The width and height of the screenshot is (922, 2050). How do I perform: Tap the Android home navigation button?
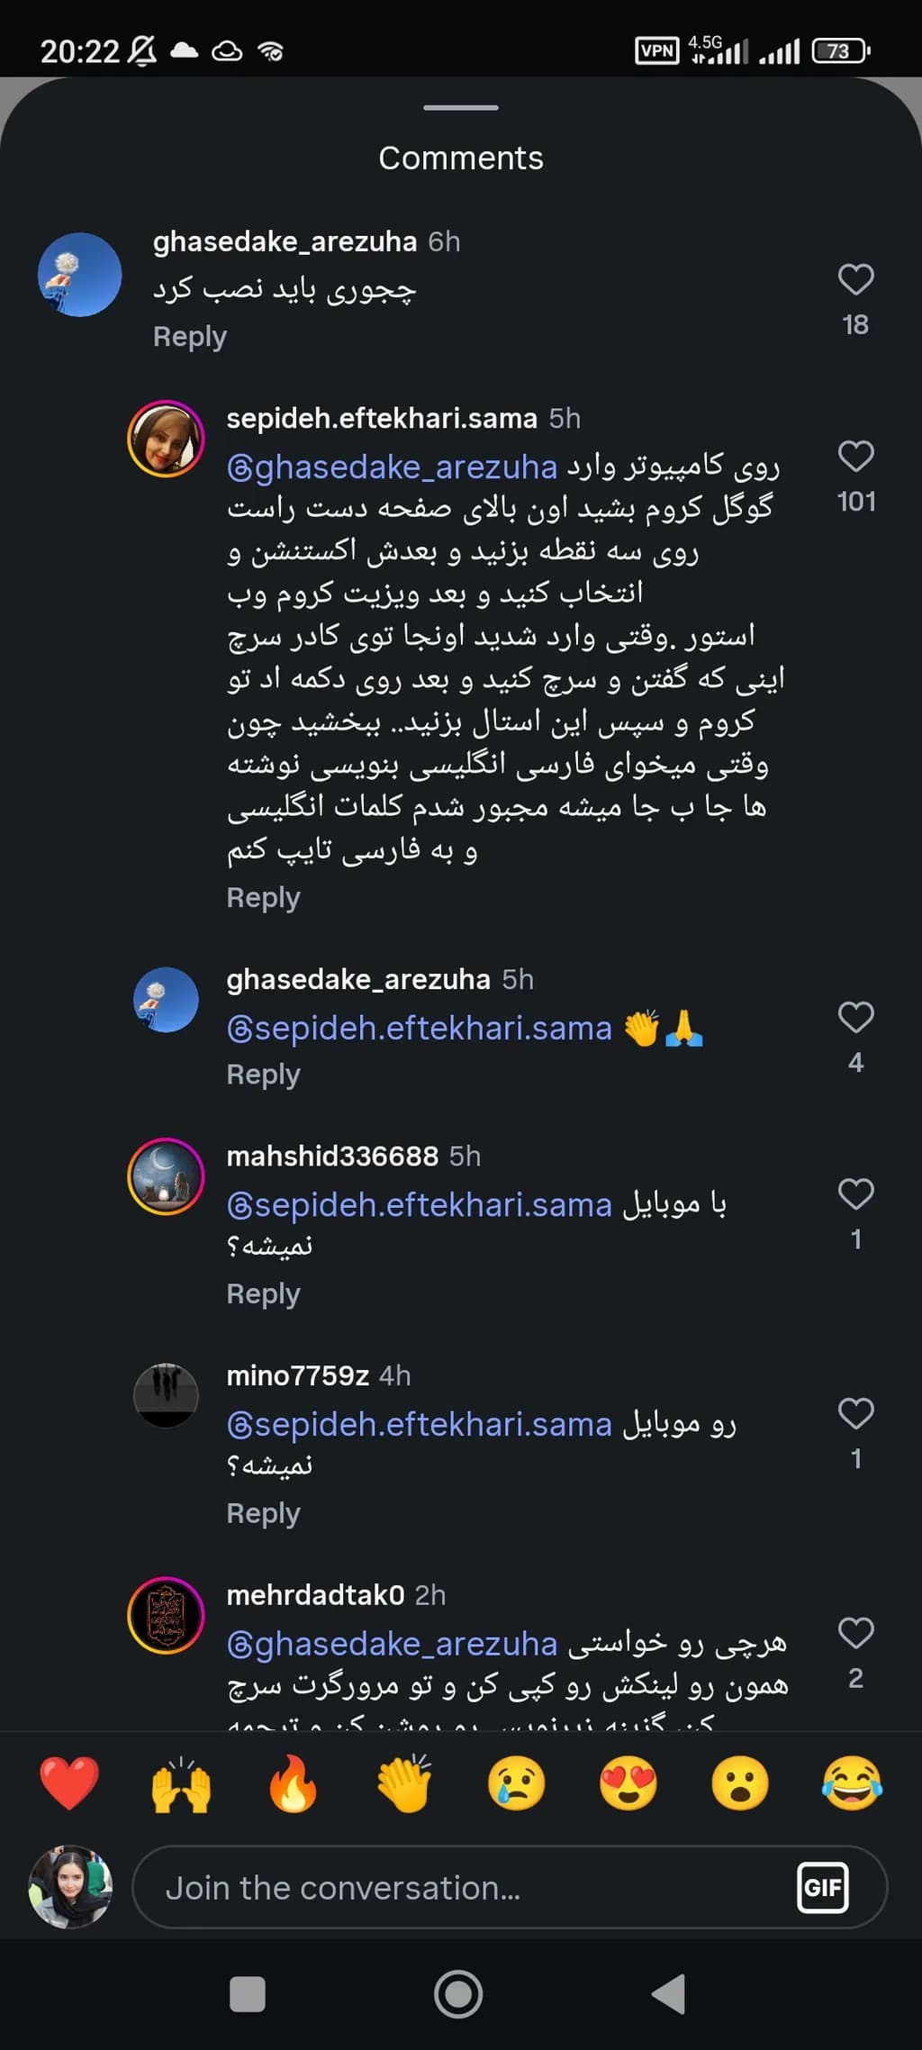pyautogui.click(x=458, y=1994)
